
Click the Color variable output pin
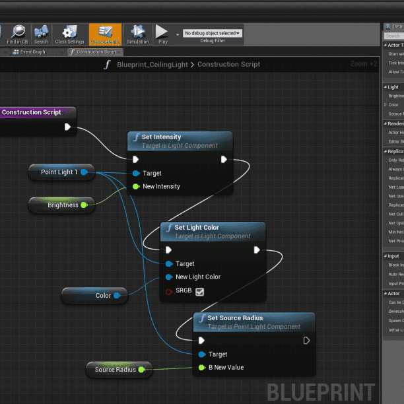(x=118, y=295)
